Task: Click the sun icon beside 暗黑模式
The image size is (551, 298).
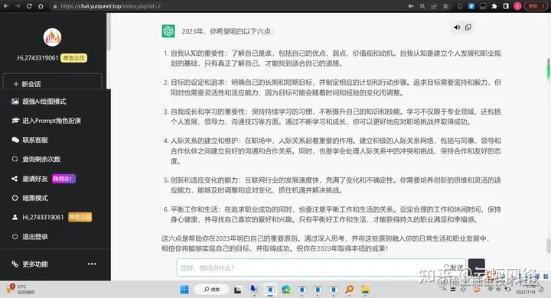Action: 15,198
